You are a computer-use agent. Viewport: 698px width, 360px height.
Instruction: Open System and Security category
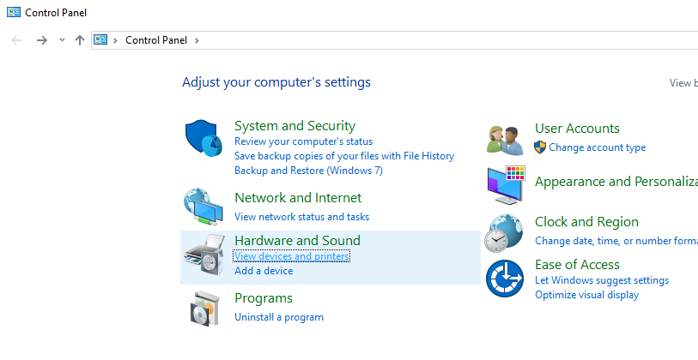295,126
